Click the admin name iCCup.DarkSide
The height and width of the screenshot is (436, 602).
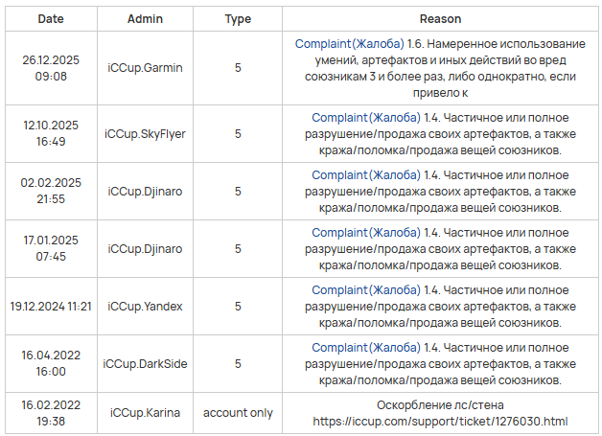pos(145,364)
